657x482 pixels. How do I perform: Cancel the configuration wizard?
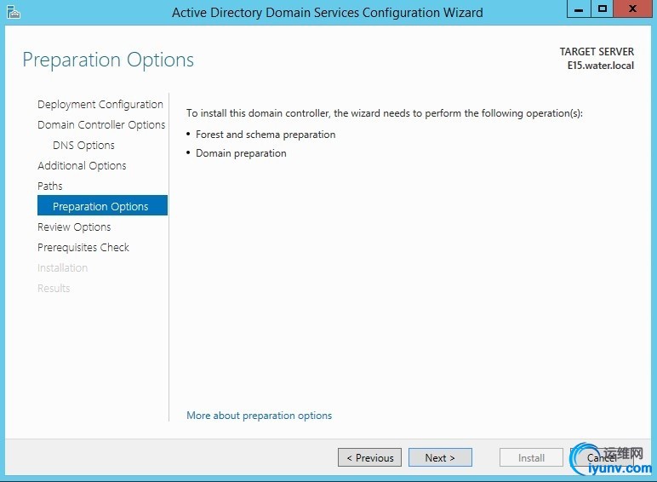[602, 457]
